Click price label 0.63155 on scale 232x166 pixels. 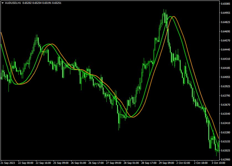[226, 141]
